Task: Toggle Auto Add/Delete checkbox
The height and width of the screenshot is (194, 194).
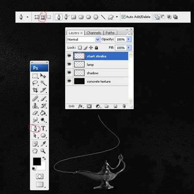Action: click(123, 17)
